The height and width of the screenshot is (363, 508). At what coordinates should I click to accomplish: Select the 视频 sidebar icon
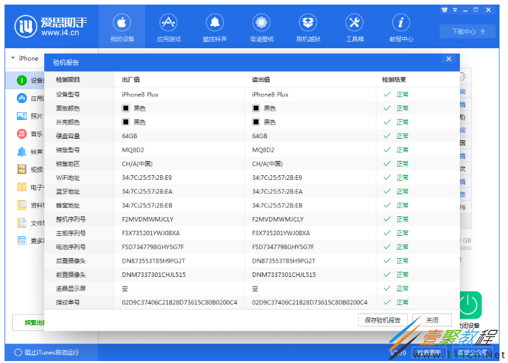tap(21, 169)
